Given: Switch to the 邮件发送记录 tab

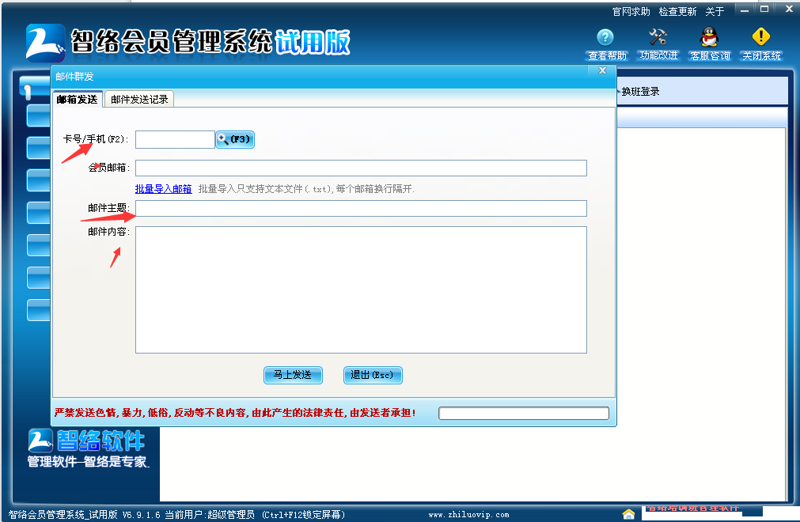Looking at the screenshot, I should point(139,100).
